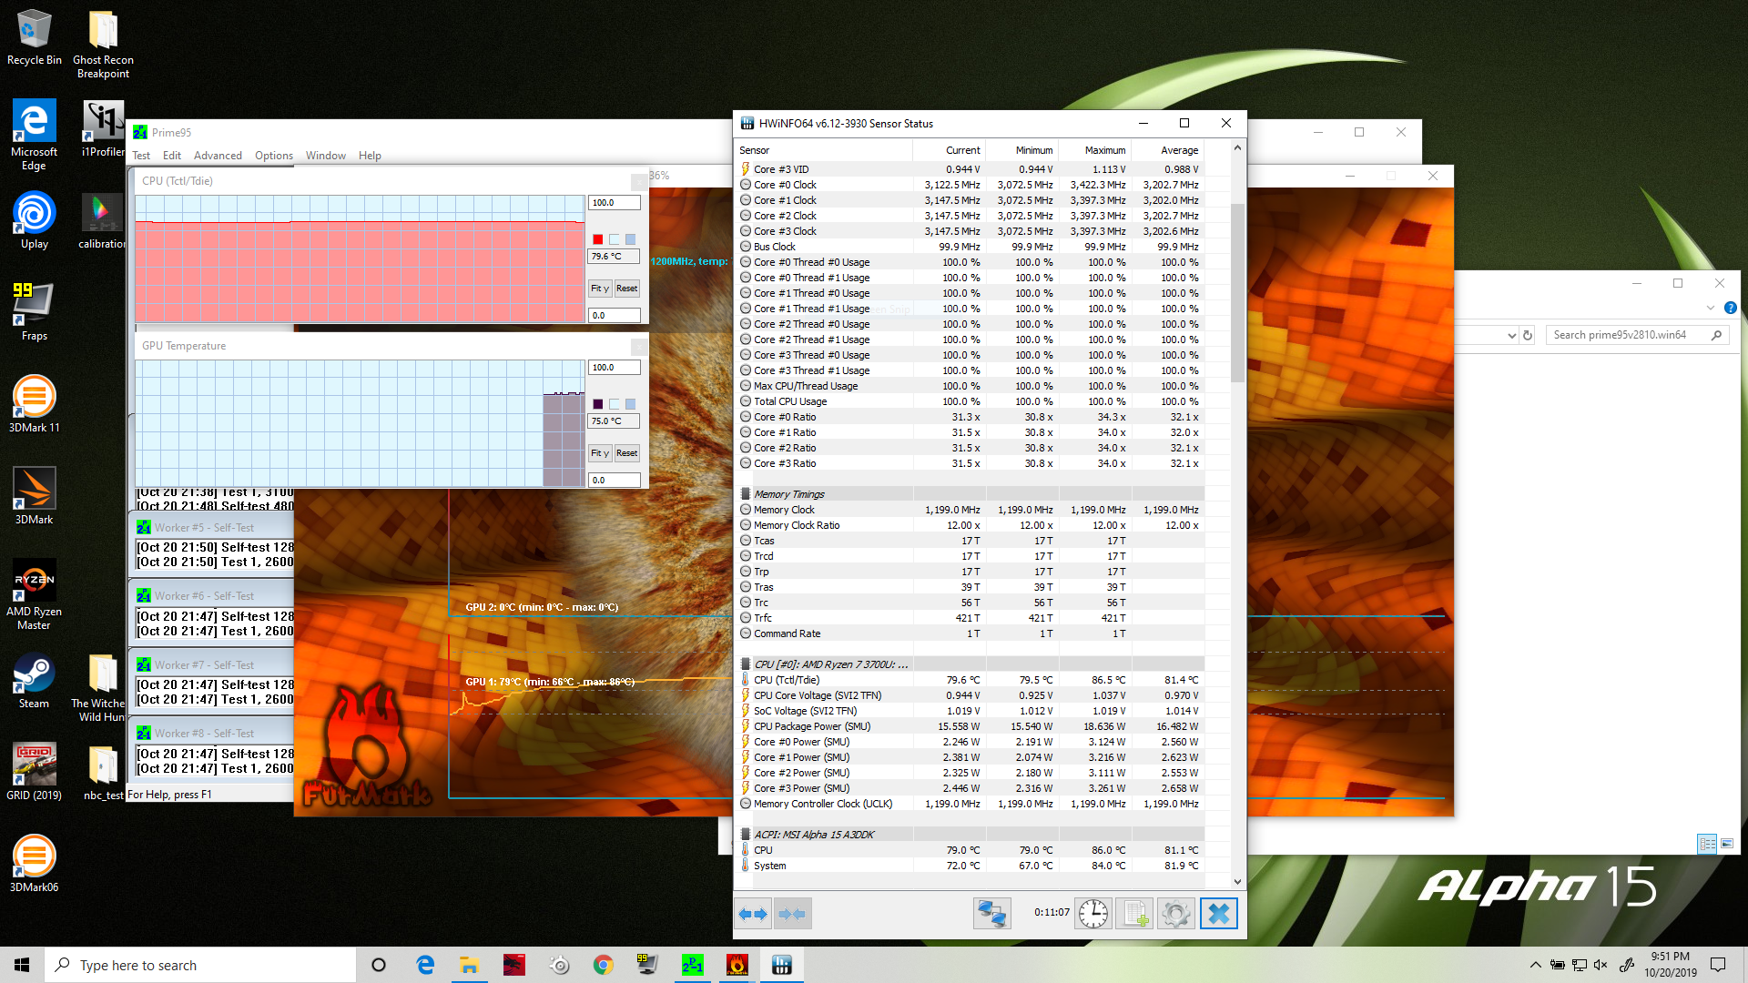Image resolution: width=1748 pixels, height=983 pixels.
Task: Start logging with the sheet-plus icon
Action: coord(1134,914)
